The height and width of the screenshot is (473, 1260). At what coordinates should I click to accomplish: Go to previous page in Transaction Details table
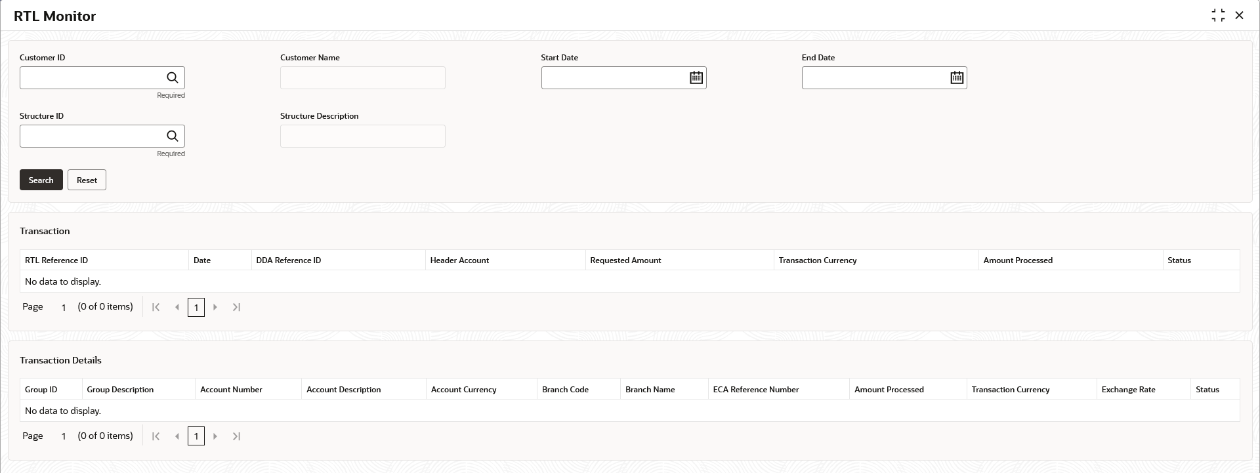[177, 436]
